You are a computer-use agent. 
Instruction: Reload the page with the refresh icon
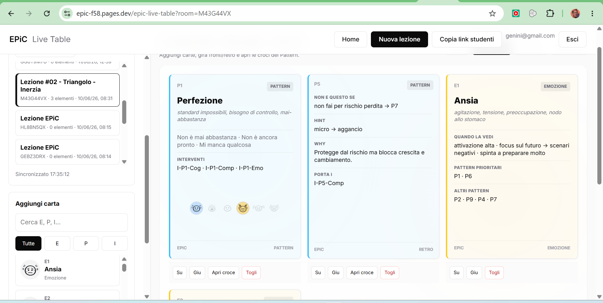point(47,13)
